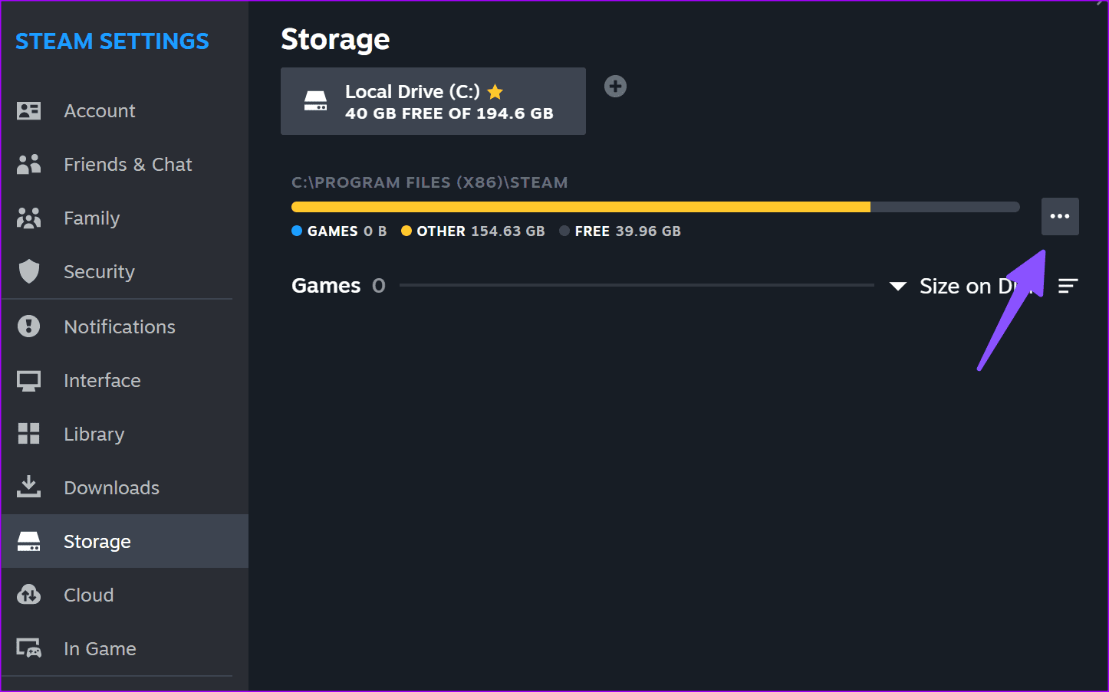The width and height of the screenshot is (1109, 692).
Task: Click the C:\PROGRAM FILES (X86)\STEAM path
Action: tap(429, 182)
